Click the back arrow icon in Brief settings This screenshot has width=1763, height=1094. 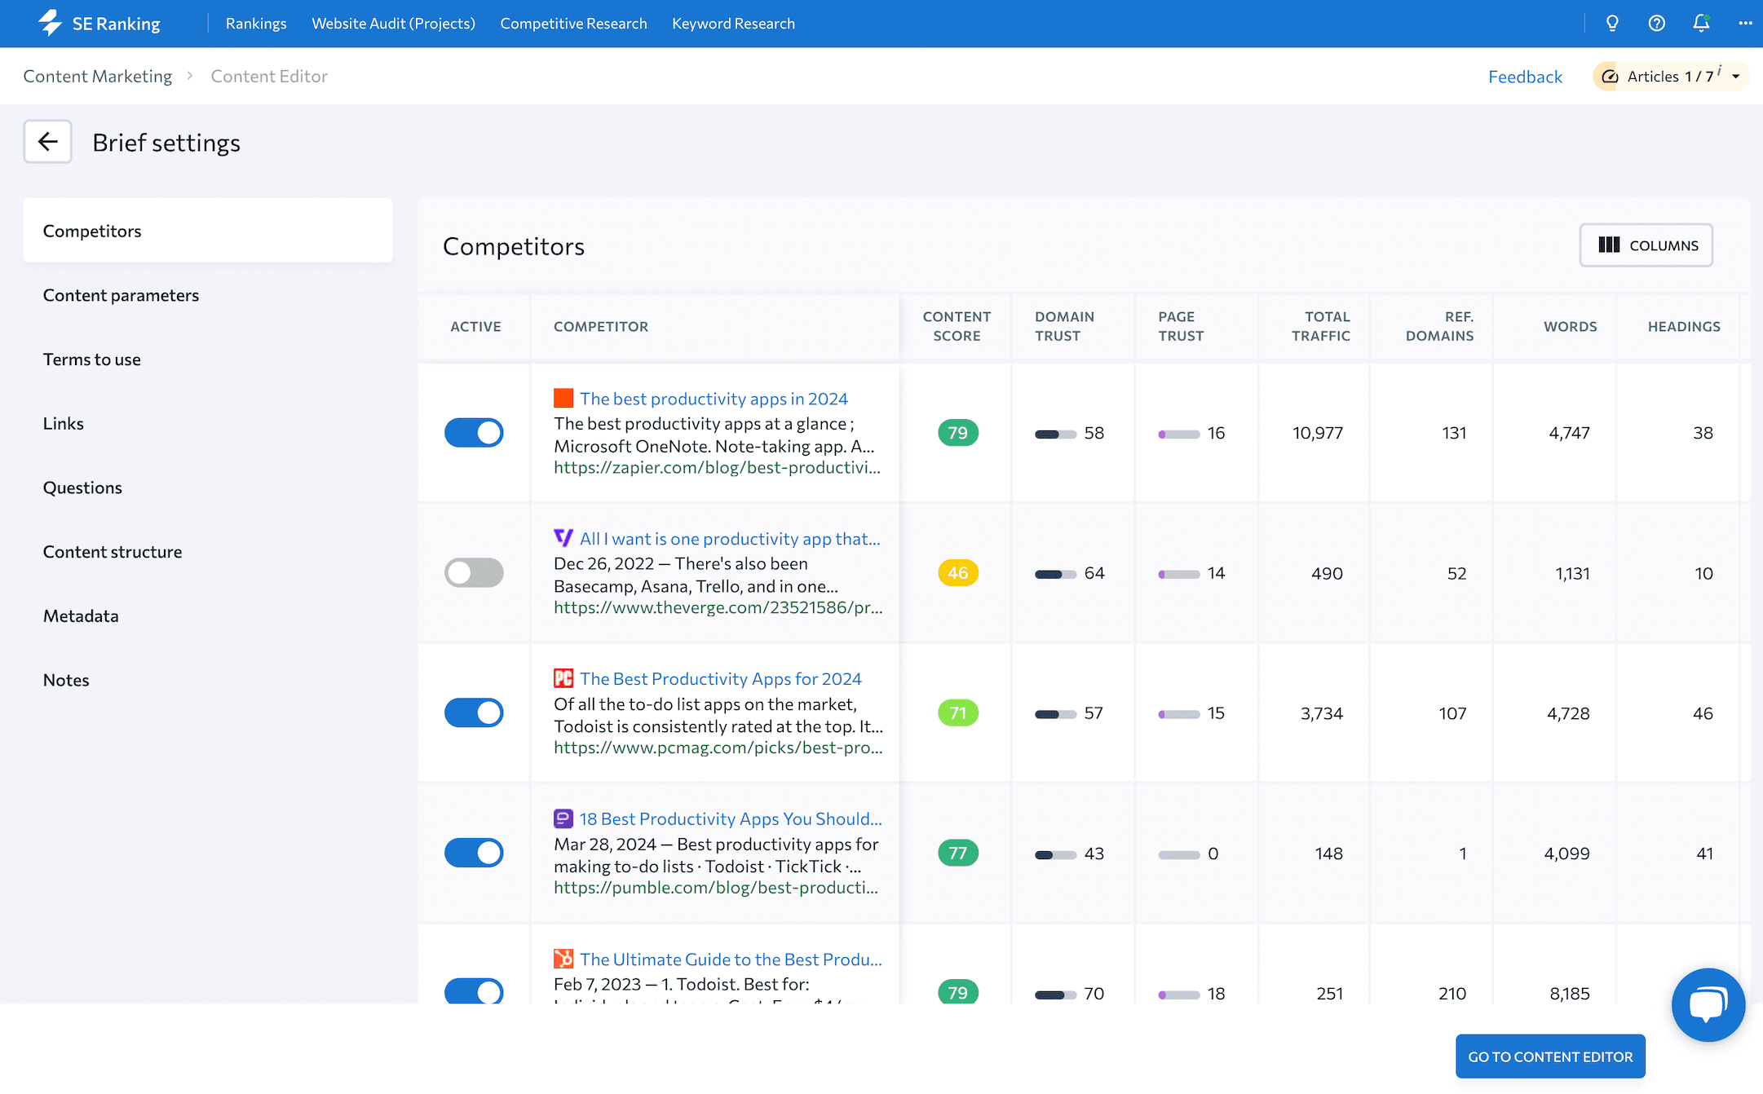coord(46,141)
